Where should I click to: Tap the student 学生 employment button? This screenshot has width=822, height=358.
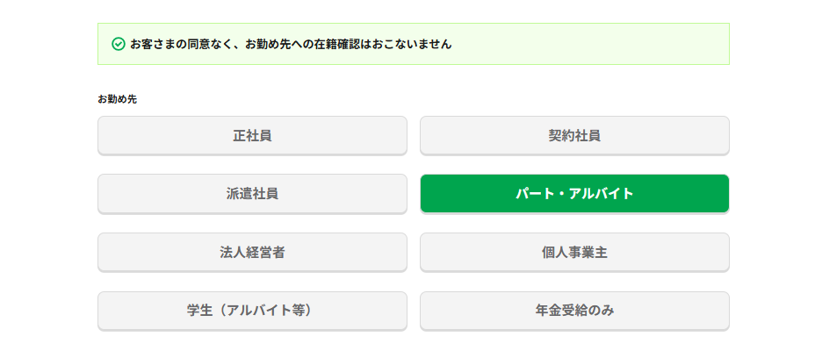[x=252, y=311]
